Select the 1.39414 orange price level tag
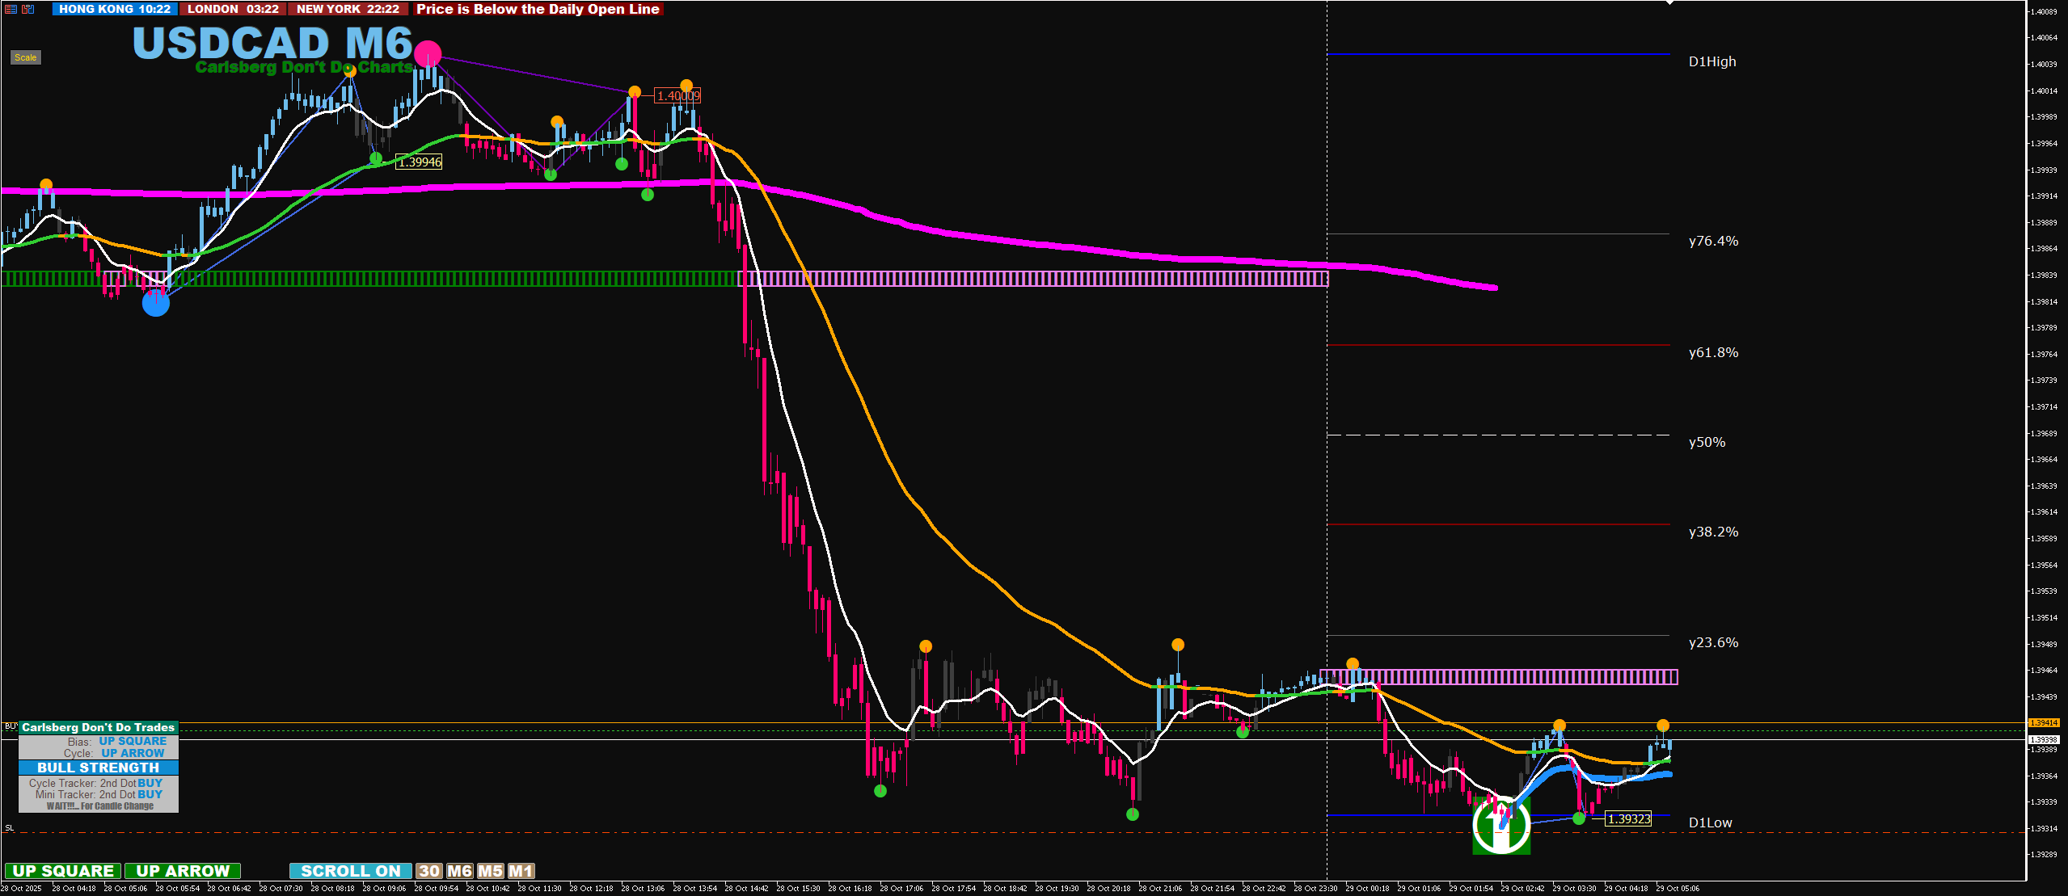The height and width of the screenshot is (896, 2068). coord(2044,722)
